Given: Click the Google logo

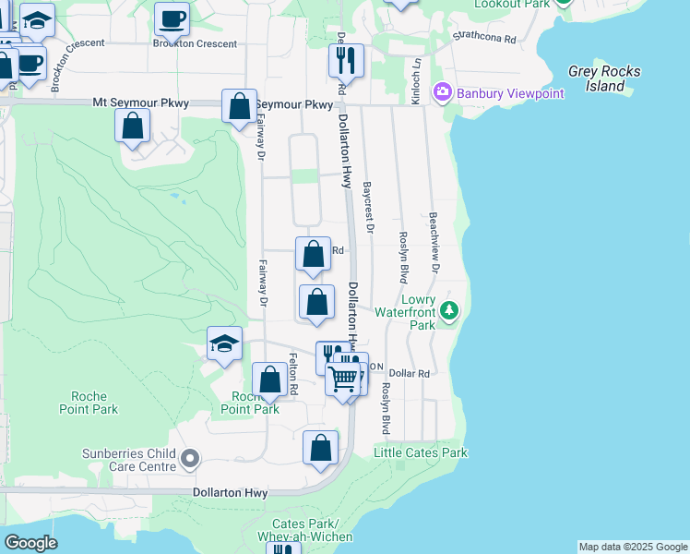Looking at the screenshot, I should tap(30, 542).
